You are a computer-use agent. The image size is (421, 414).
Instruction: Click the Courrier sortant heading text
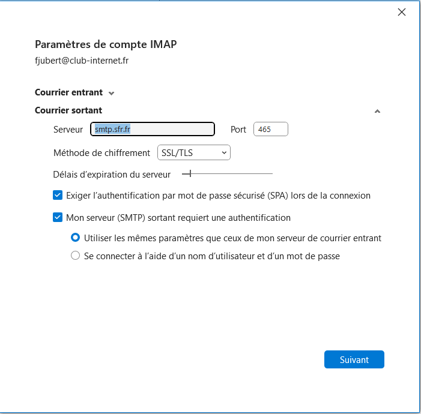point(68,110)
